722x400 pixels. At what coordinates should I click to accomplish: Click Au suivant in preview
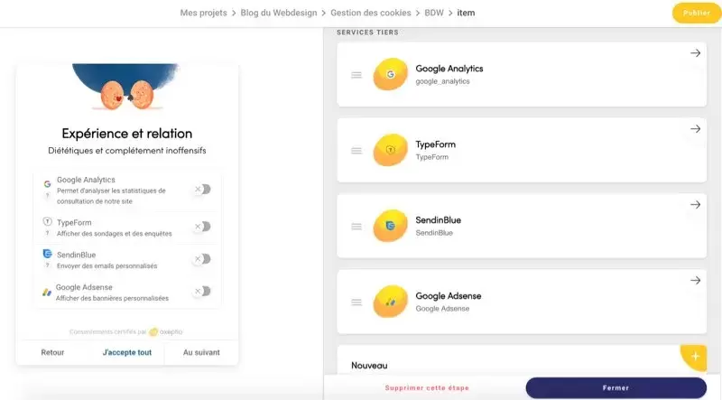tap(201, 352)
